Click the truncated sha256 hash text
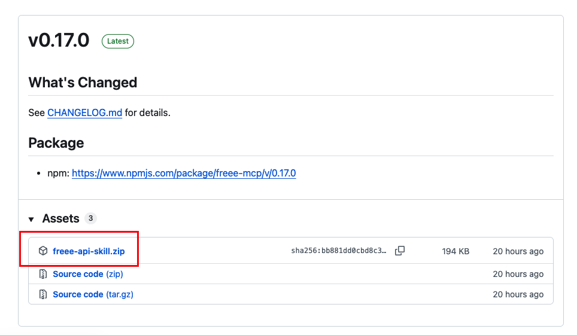Image resolution: width=577 pixels, height=335 pixels. (338, 251)
